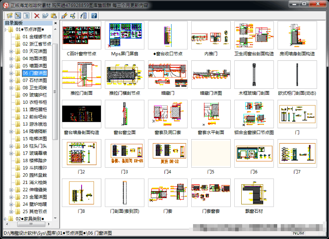Click the open library folder toolbar icon

coord(10,16)
